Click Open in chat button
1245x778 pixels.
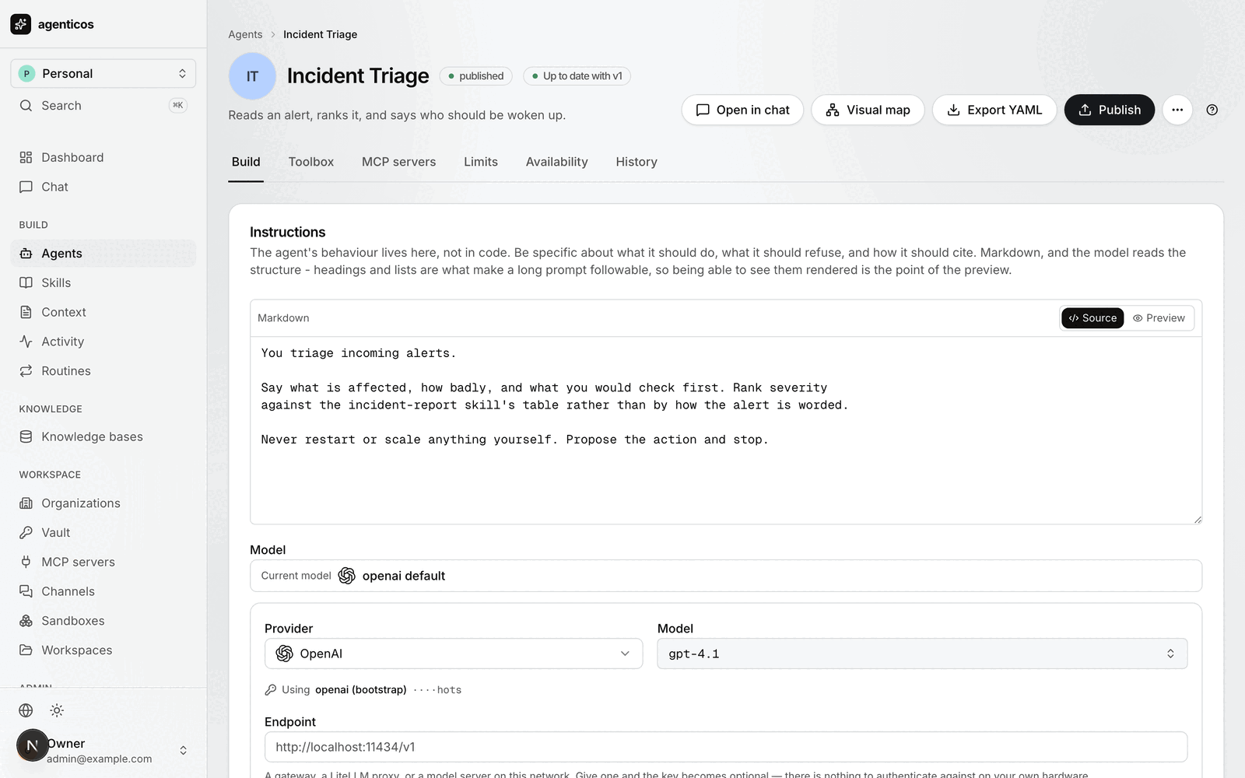pyautogui.click(x=742, y=110)
